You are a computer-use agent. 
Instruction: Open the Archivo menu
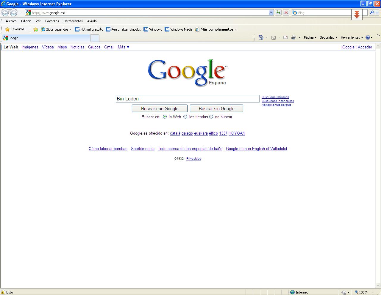(11, 21)
